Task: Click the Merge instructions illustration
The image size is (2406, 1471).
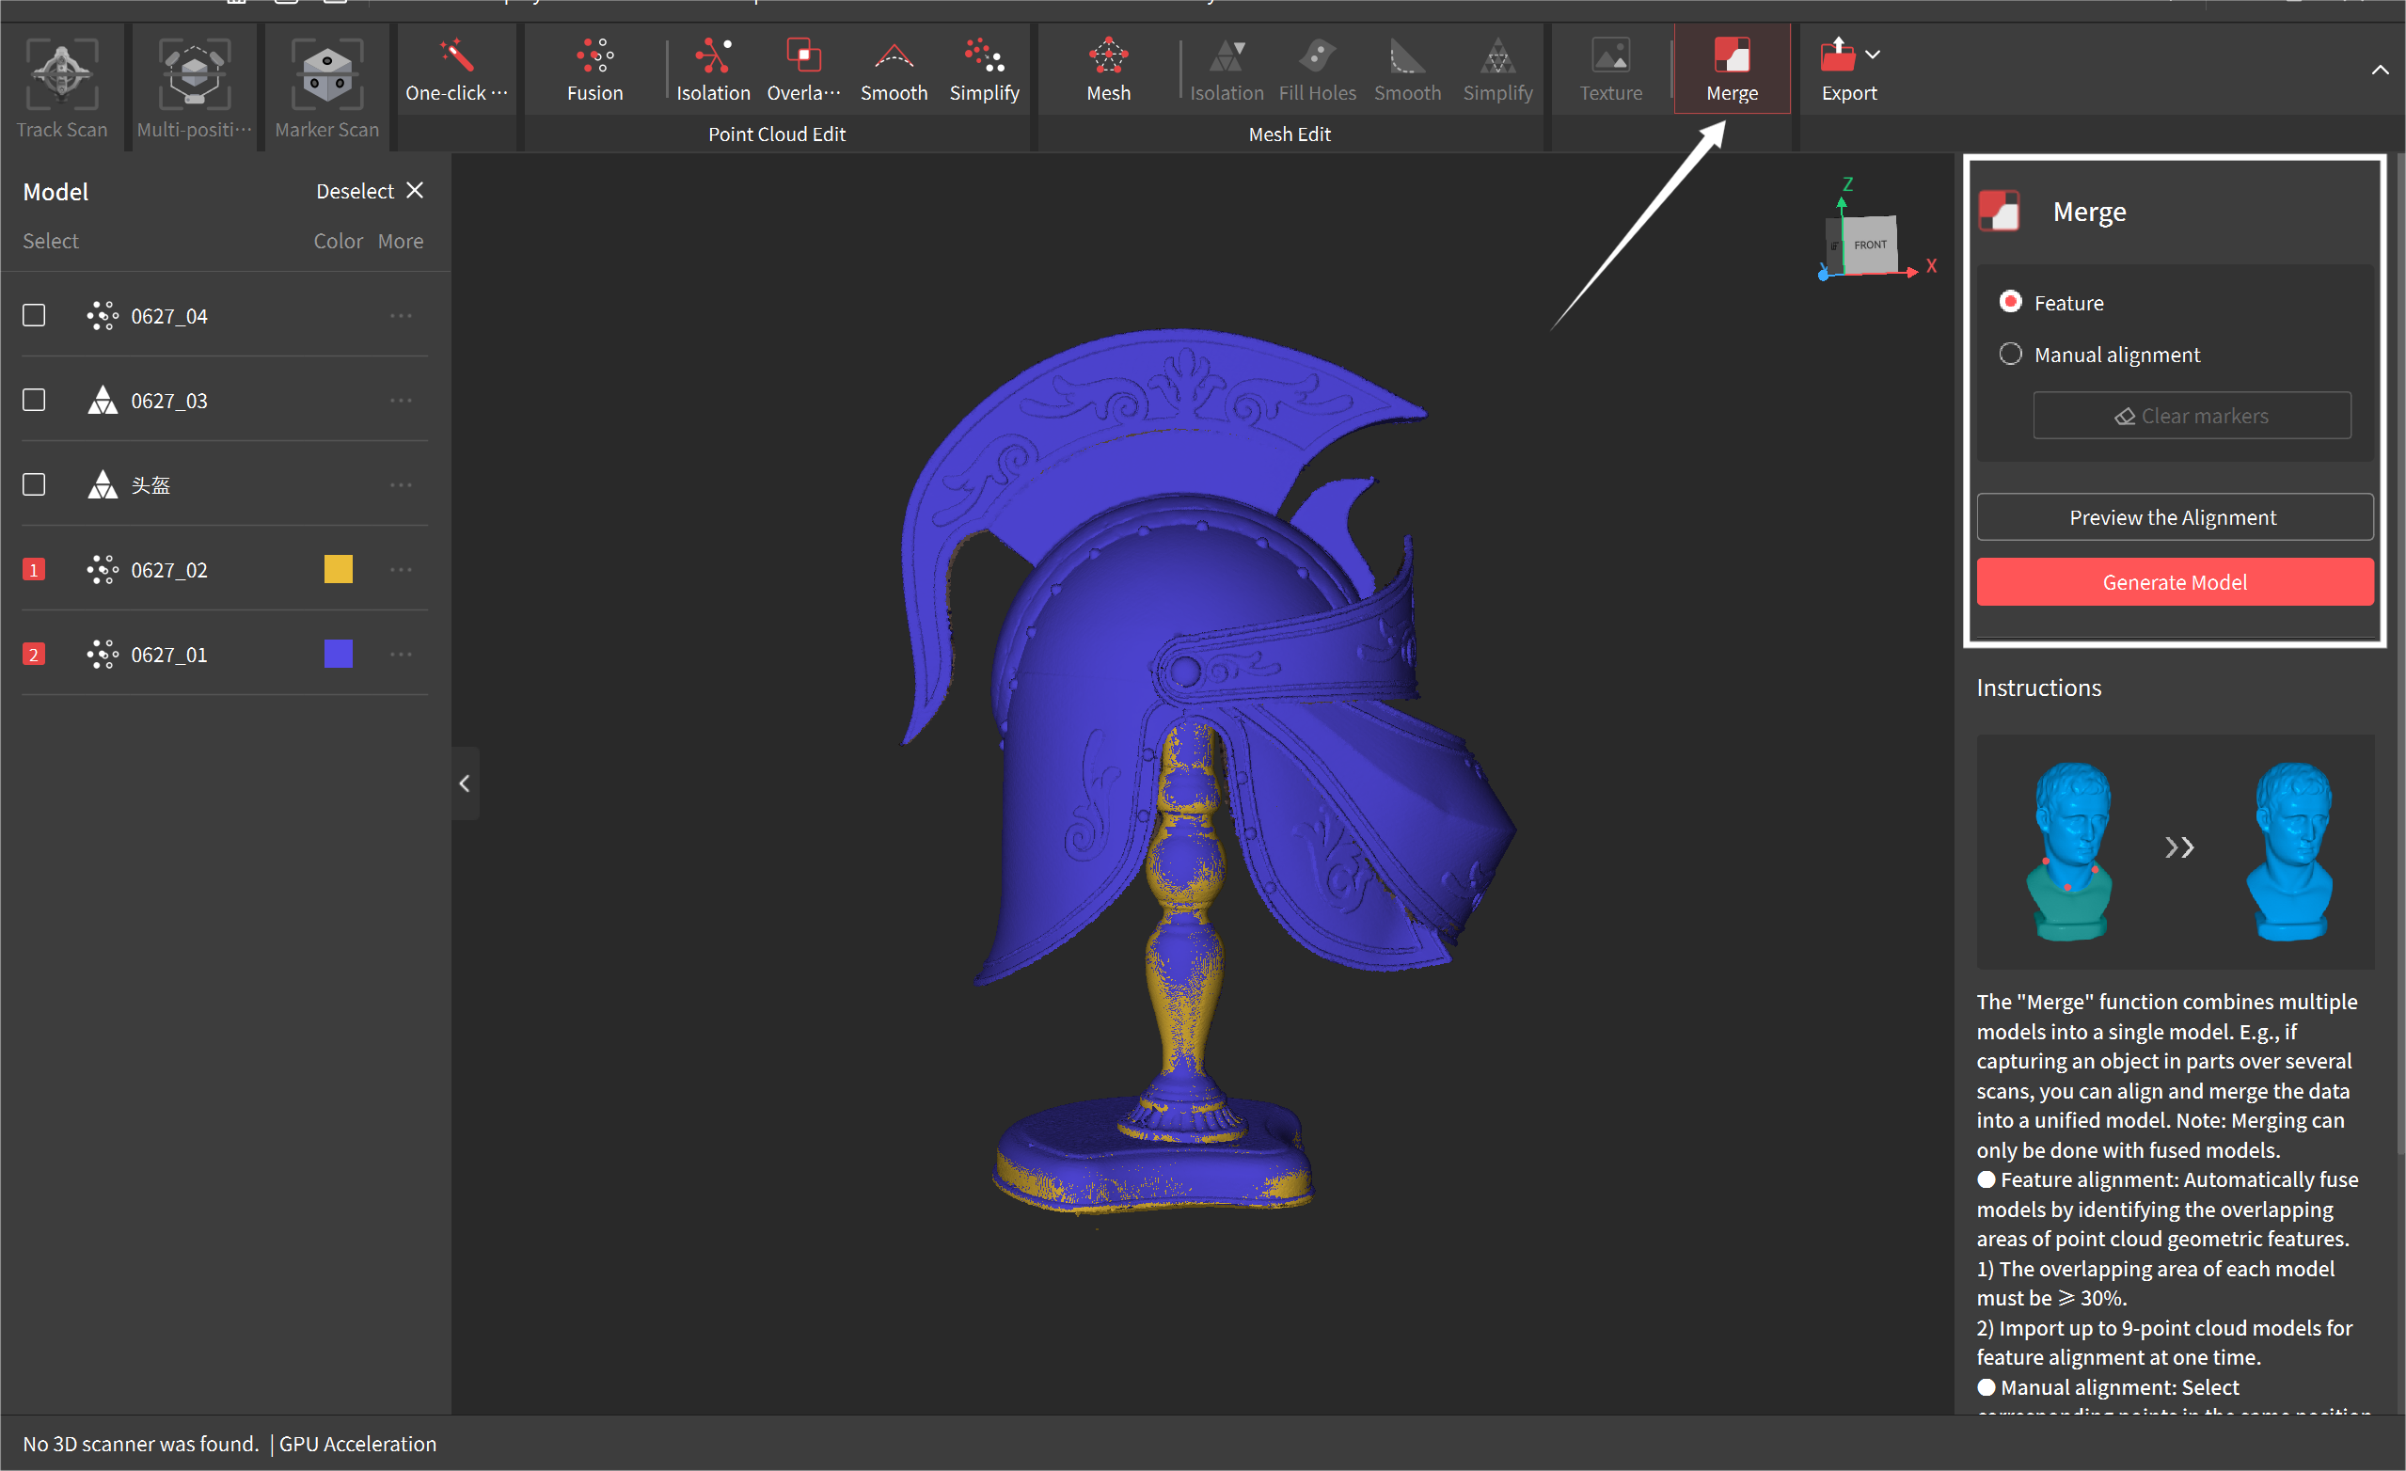Action: coord(2175,851)
